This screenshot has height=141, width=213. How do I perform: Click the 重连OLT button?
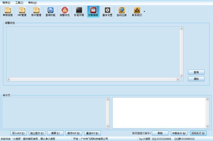tap(92, 133)
